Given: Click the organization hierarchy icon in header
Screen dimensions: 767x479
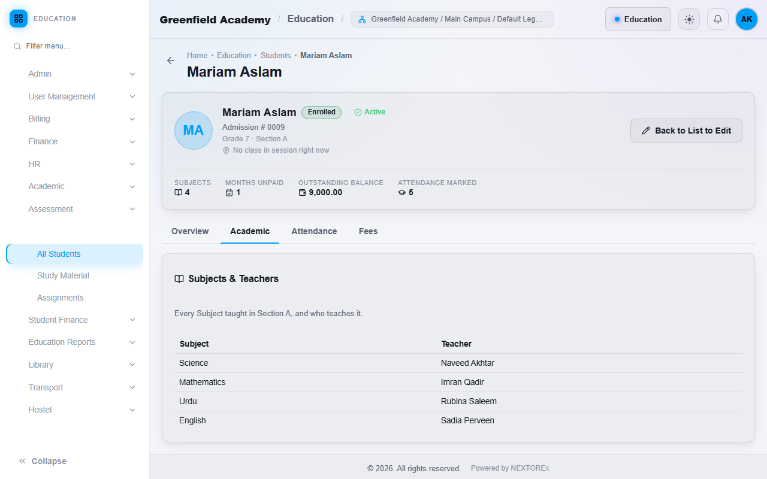Looking at the screenshot, I should (x=362, y=19).
